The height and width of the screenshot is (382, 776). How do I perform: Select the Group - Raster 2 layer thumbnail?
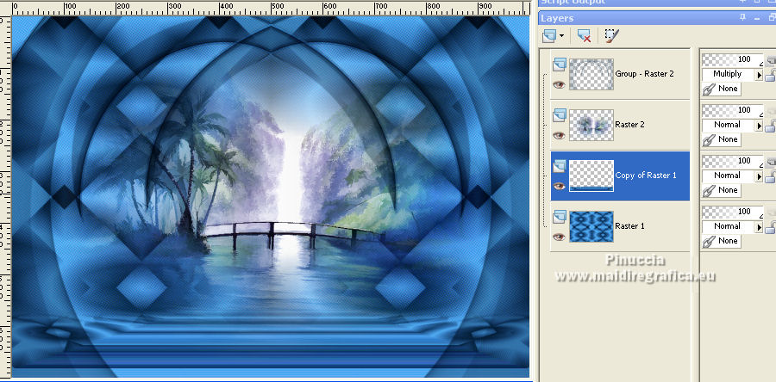pyautogui.click(x=591, y=74)
